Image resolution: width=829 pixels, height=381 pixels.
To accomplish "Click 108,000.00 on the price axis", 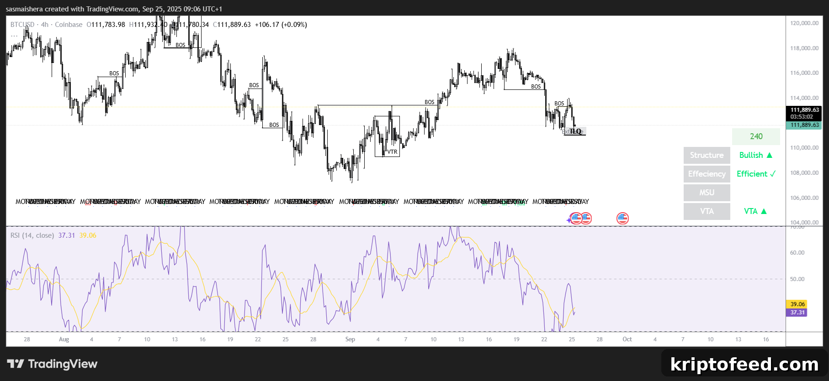I will tap(804, 173).
